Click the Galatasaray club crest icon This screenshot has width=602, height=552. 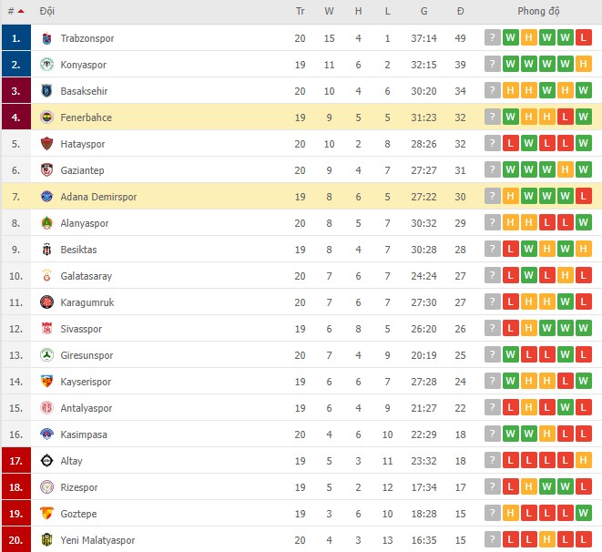(47, 276)
